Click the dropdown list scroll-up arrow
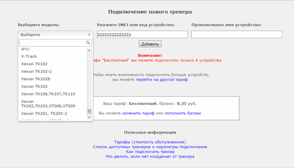 click(89, 49)
